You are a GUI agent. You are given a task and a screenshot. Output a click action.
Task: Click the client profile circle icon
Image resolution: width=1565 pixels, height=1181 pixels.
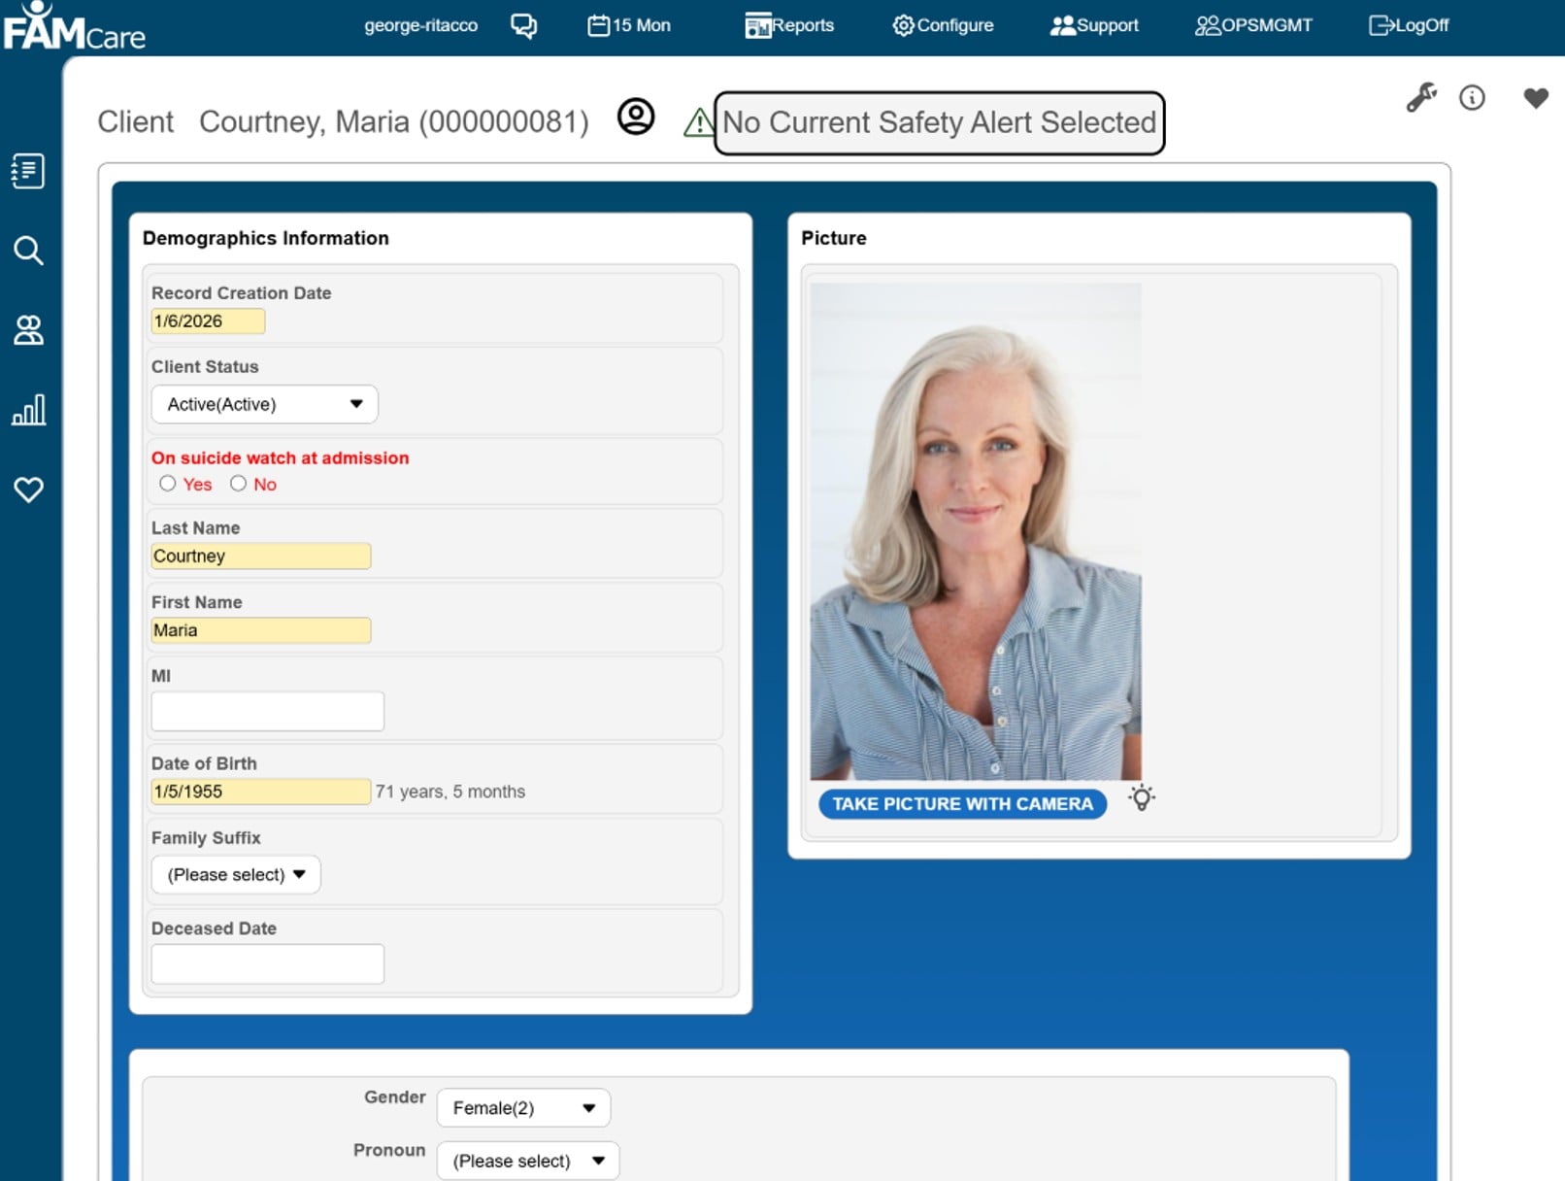[636, 118]
